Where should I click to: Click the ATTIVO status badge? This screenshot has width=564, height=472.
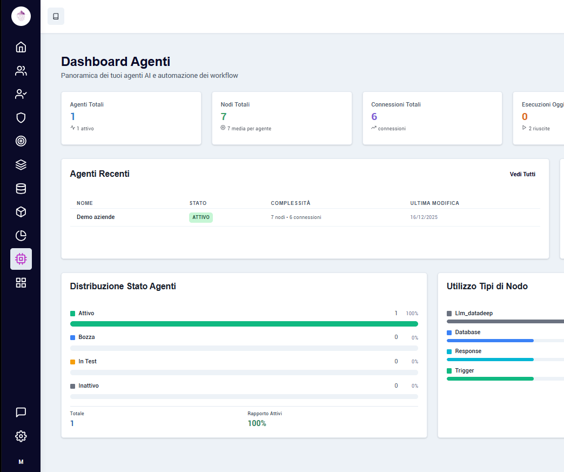click(x=200, y=217)
